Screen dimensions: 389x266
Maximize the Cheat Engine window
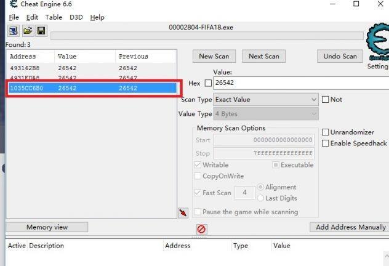coord(356,4)
